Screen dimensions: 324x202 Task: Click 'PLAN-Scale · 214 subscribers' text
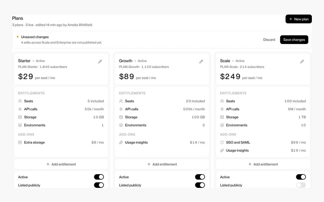coord(242,67)
